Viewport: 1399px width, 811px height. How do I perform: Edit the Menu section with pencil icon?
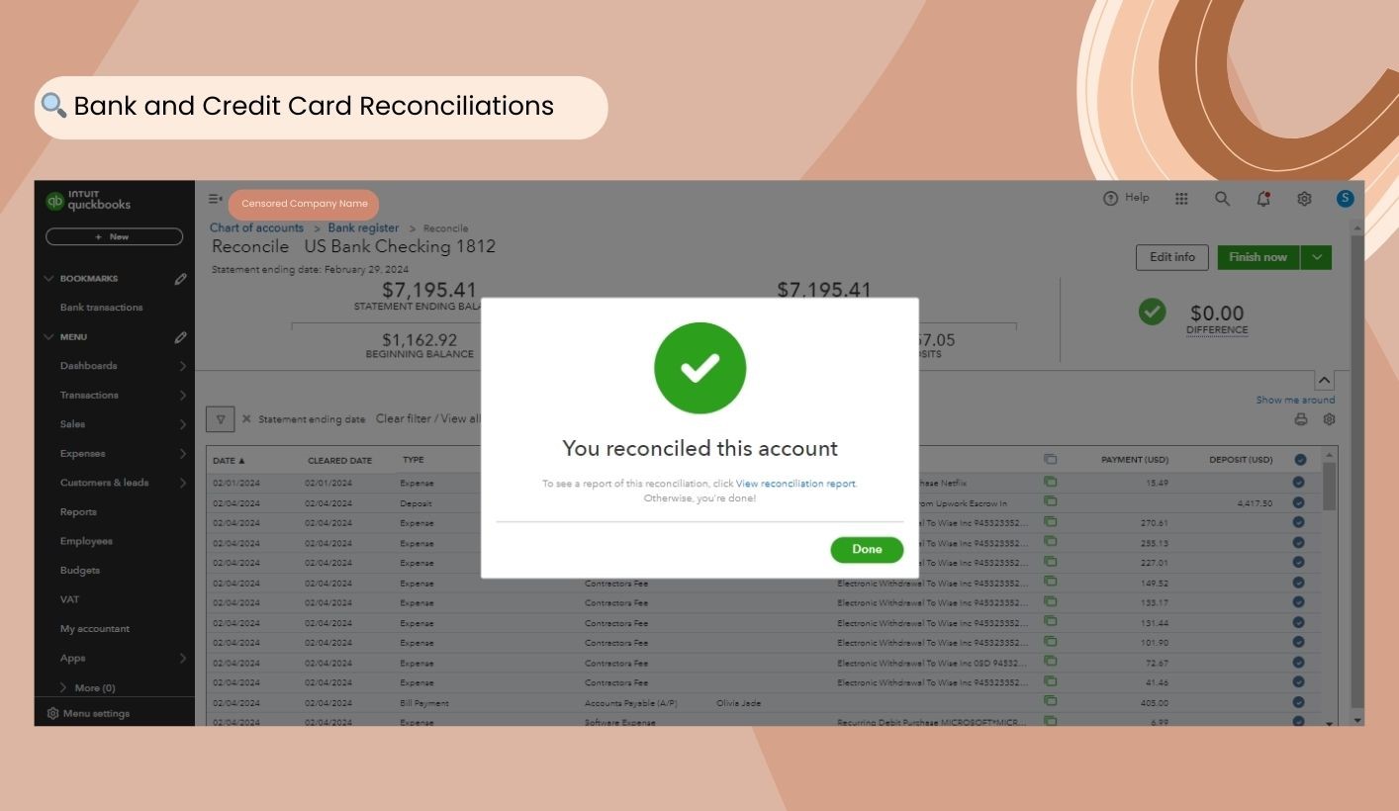(x=180, y=337)
